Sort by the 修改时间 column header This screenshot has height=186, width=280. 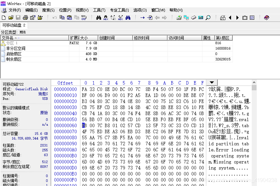[x=150, y=38]
